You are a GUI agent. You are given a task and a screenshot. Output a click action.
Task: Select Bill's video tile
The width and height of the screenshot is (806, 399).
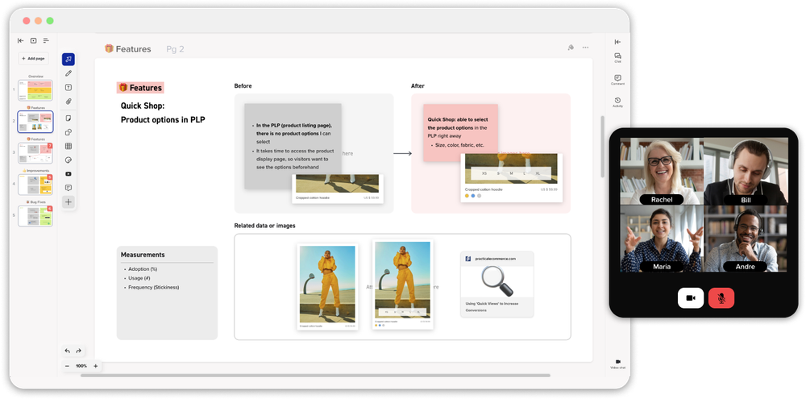tap(745, 171)
